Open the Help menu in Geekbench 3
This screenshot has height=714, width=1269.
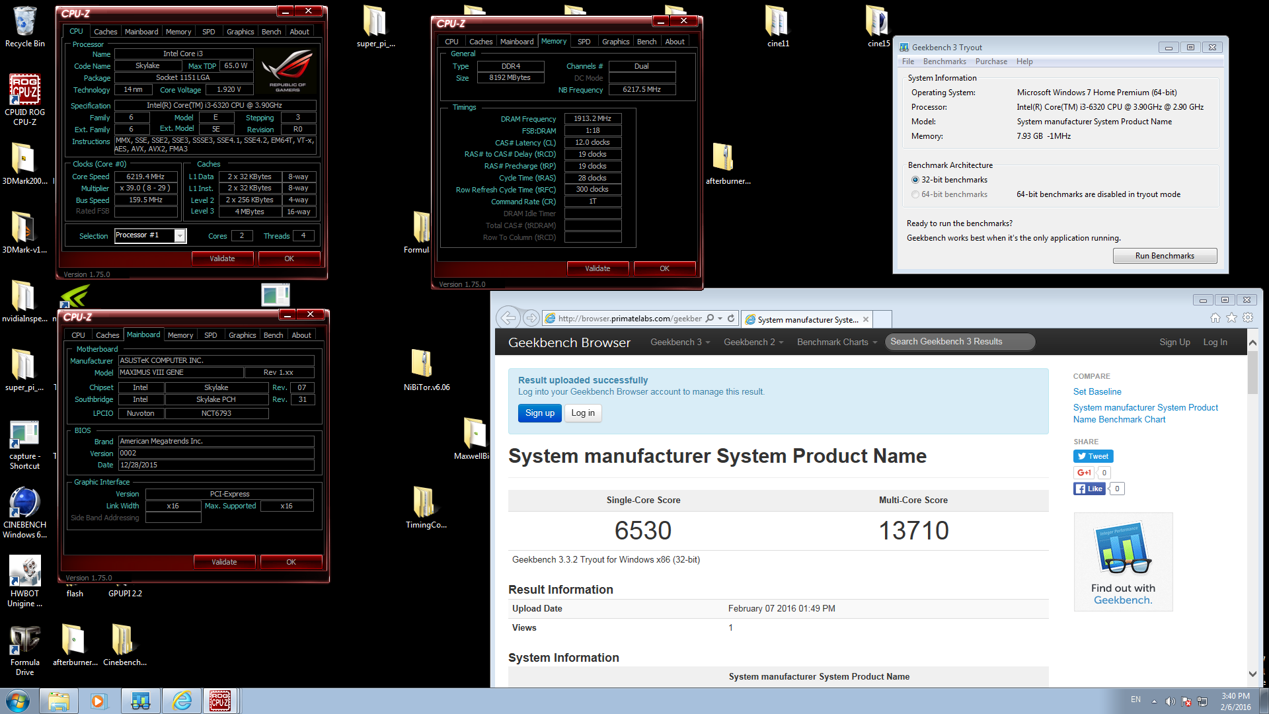tap(1024, 61)
